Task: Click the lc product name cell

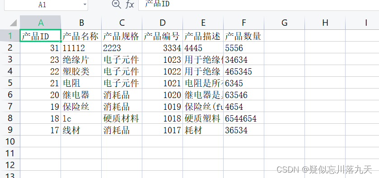Action: click(81, 118)
